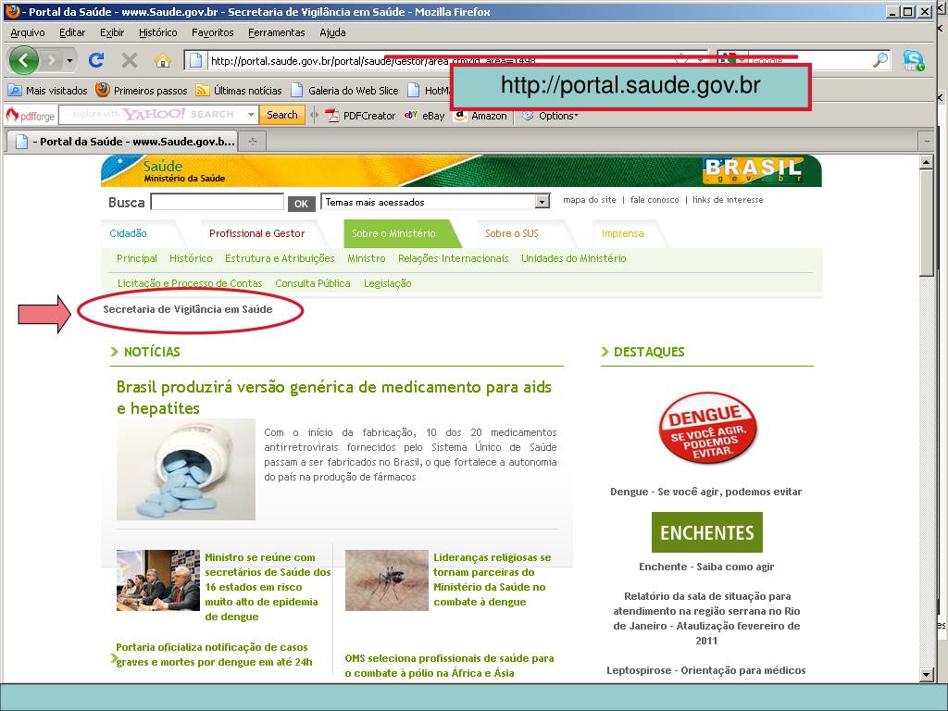The image size is (948, 711).
Task: Open the Amazon toolbar shortcut
Action: click(480, 116)
